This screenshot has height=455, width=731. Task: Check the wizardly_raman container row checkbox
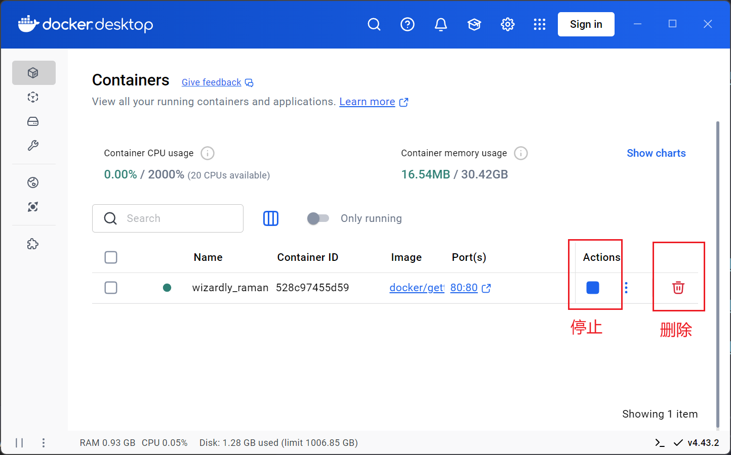pos(111,287)
